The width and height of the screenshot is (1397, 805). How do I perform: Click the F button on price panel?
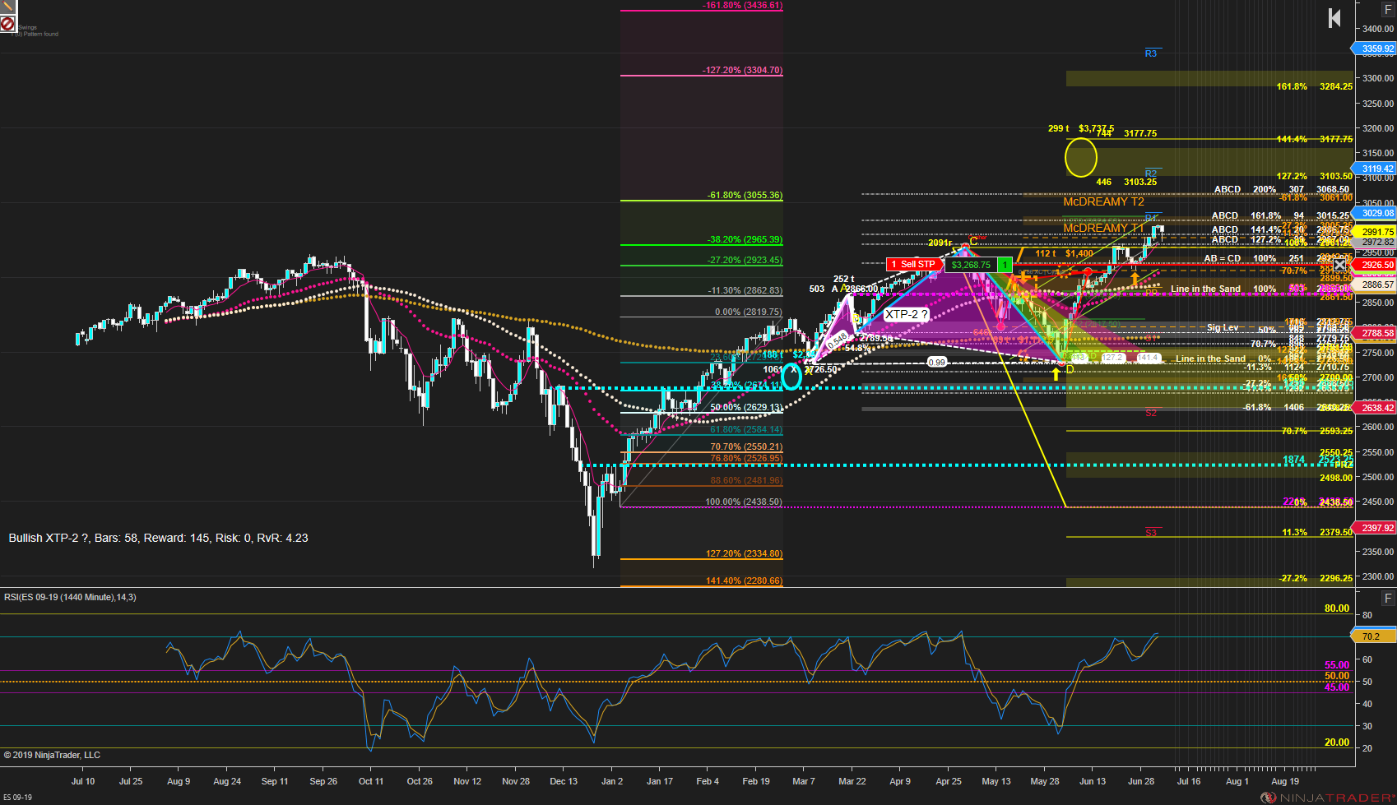1388,10
